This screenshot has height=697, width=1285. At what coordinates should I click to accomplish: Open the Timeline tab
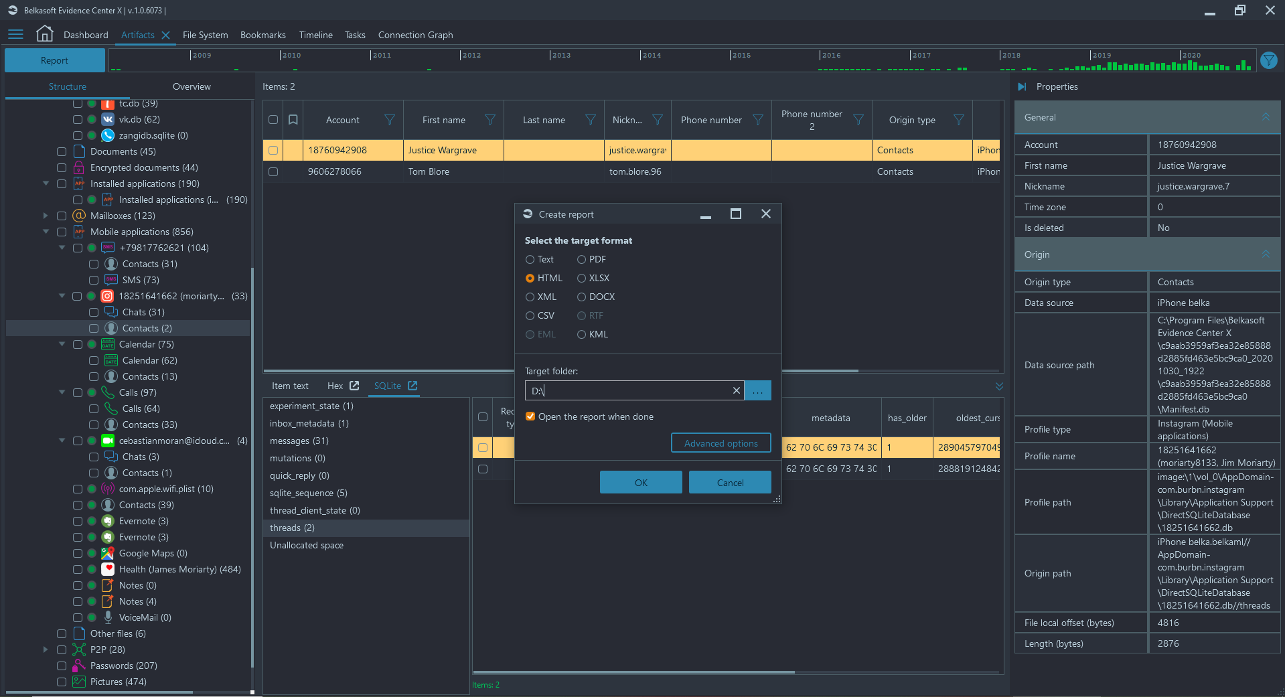tap(316, 35)
